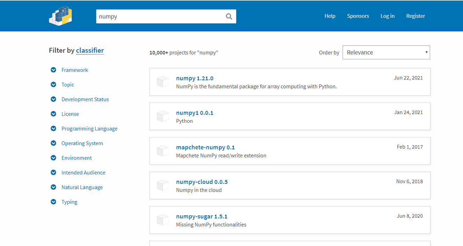Select the package cube icon beside numpy-cloud

(163, 185)
